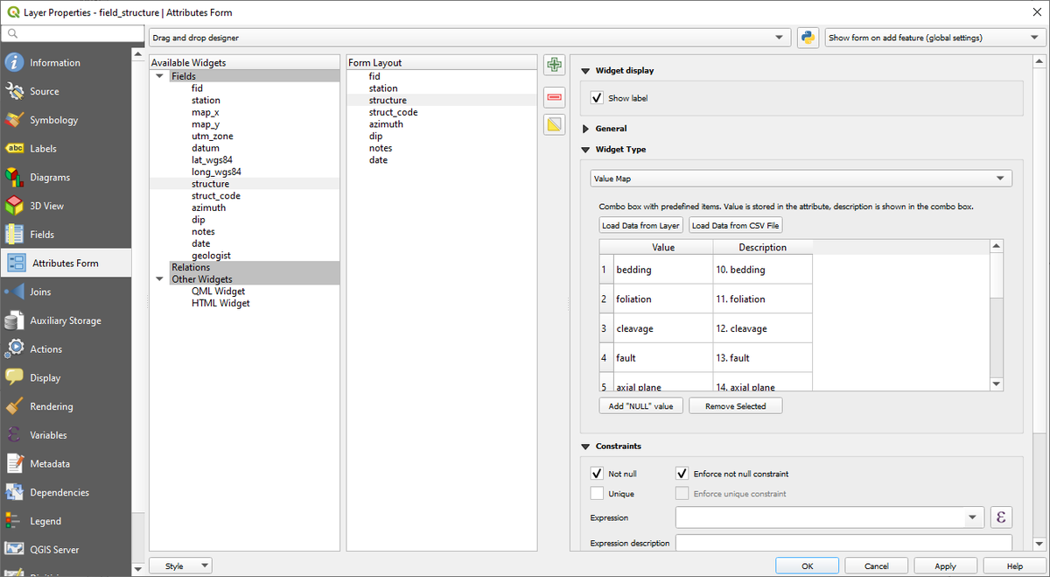
Task: Toggle the Not null constraint checkbox
Action: click(x=598, y=474)
